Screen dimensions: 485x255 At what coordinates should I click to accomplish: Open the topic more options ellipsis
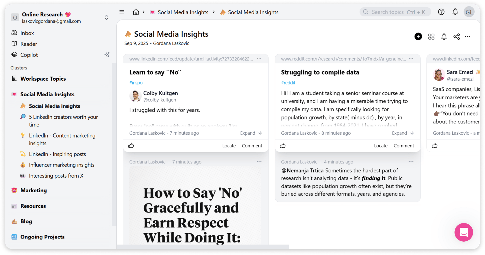point(467,37)
